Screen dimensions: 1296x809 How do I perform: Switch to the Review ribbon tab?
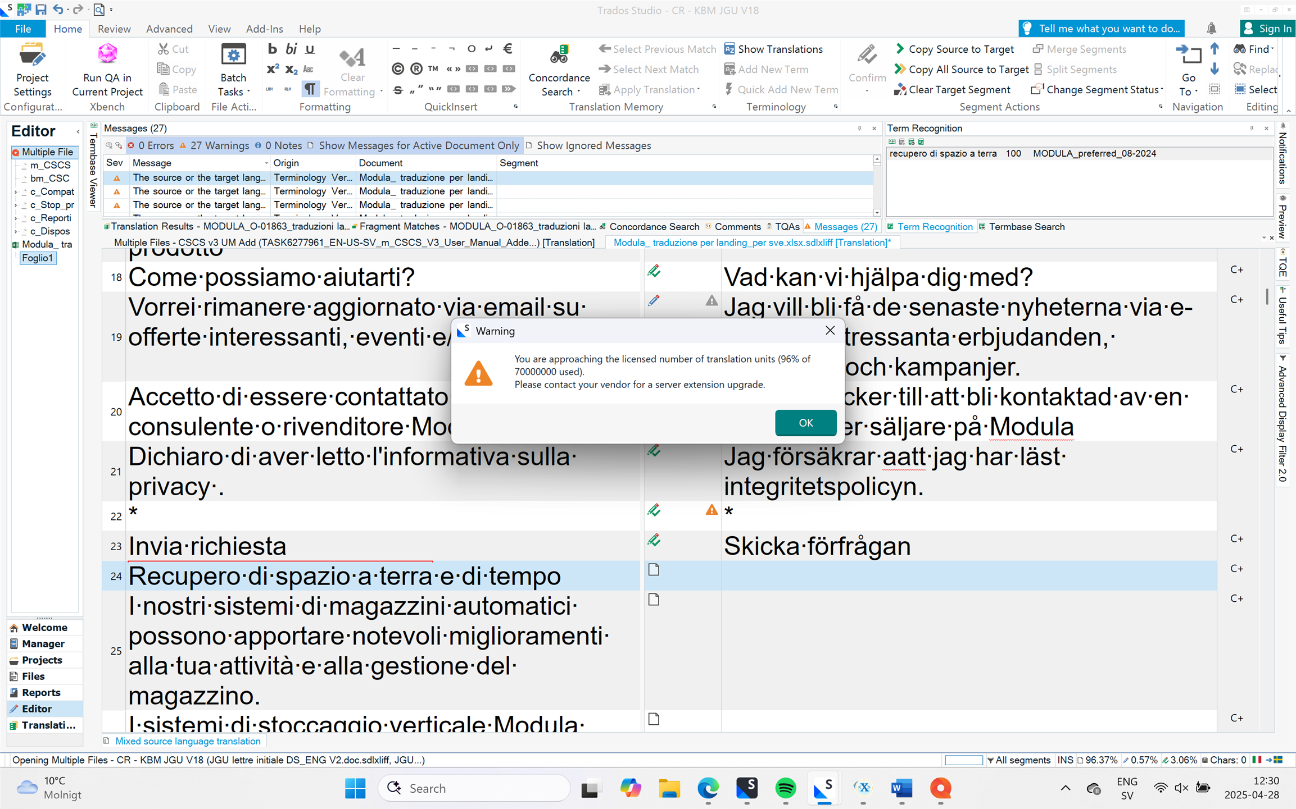pyautogui.click(x=115, y=29)
